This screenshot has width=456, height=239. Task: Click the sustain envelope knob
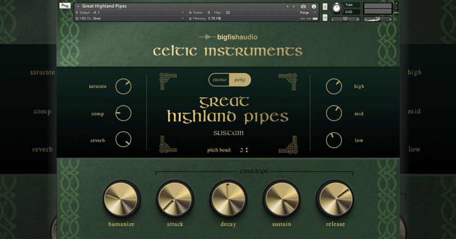281,199
